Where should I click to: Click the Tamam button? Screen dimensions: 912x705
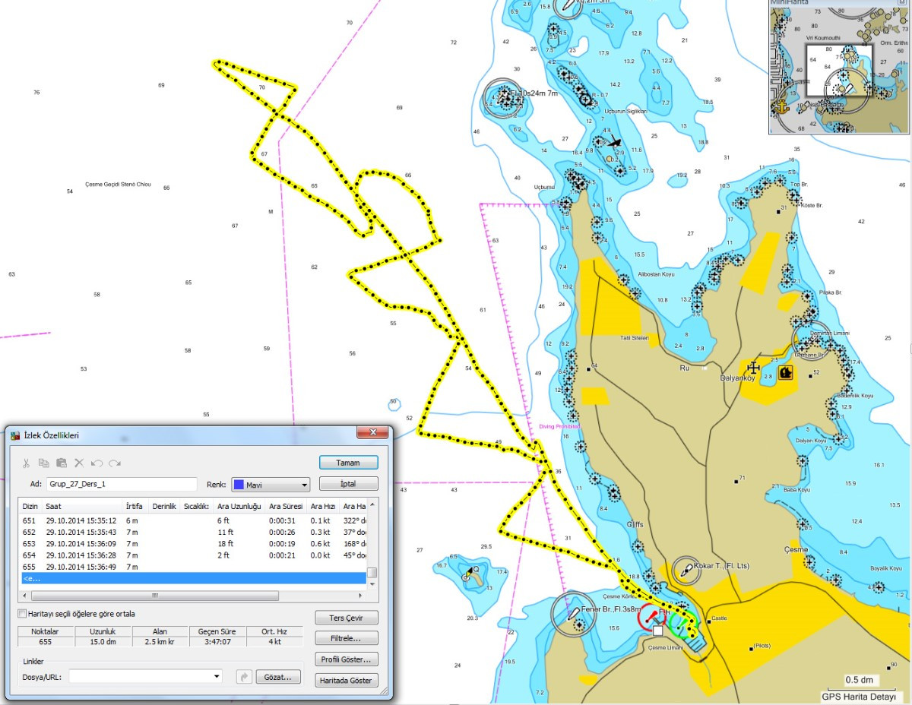point(349,463)
